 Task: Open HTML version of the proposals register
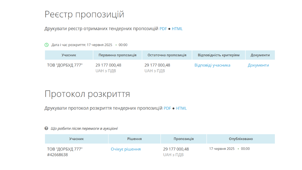point(177,29)
